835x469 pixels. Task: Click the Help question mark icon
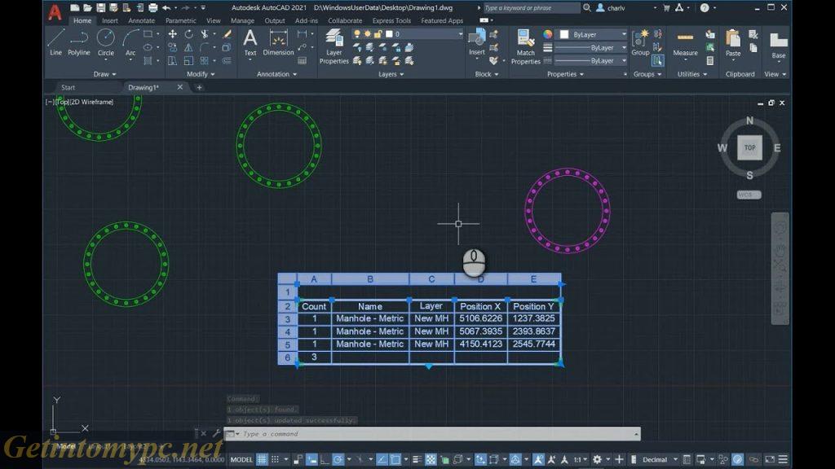[x=705, y=7]
